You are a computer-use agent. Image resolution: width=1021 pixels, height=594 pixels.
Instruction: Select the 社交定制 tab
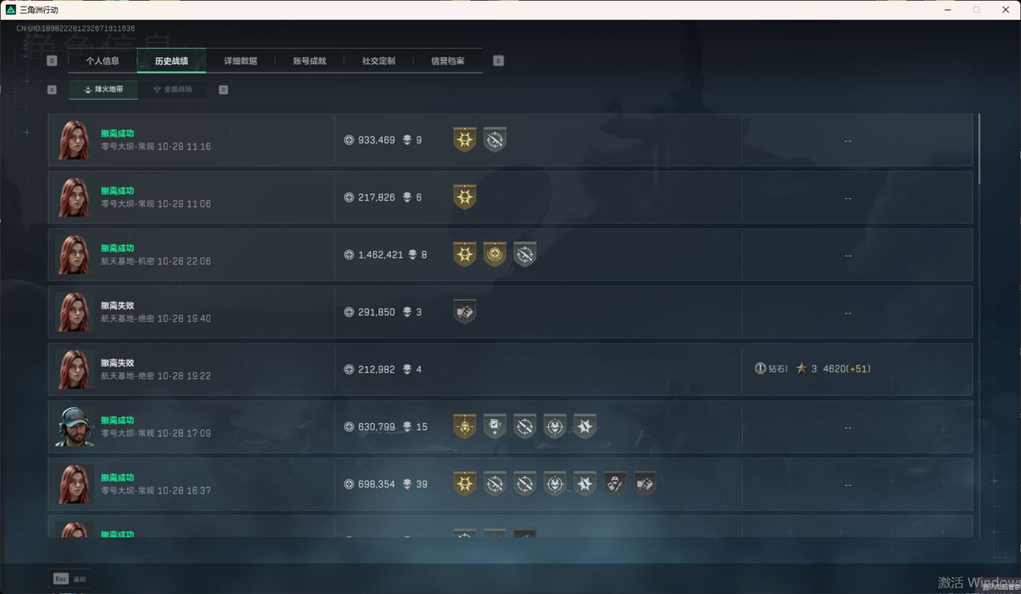click(x=378, y=61)
